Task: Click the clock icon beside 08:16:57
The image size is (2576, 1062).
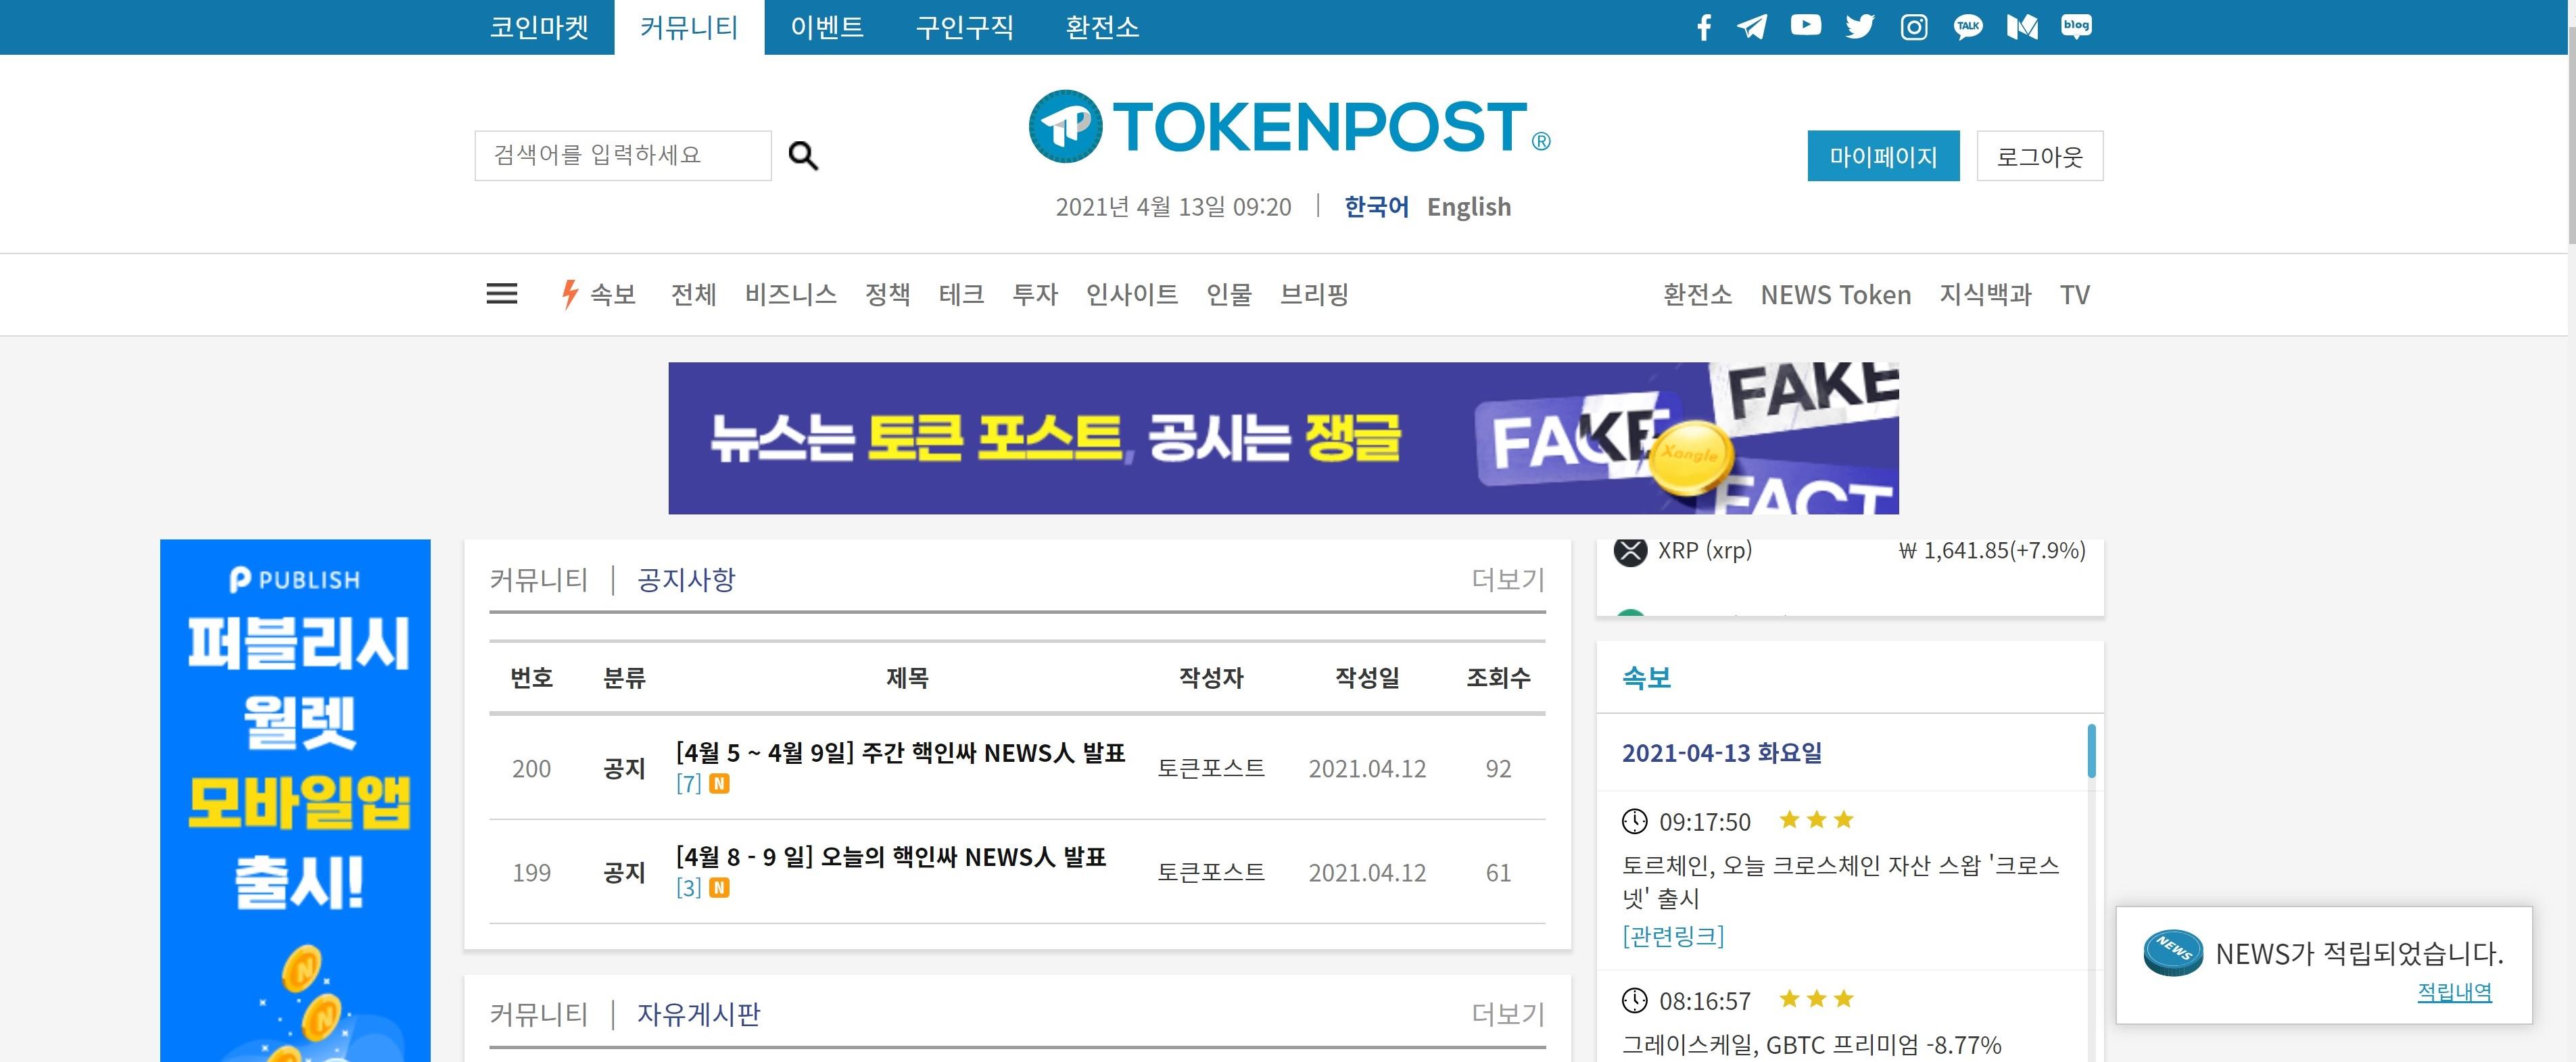Action: [1634, 1000]
